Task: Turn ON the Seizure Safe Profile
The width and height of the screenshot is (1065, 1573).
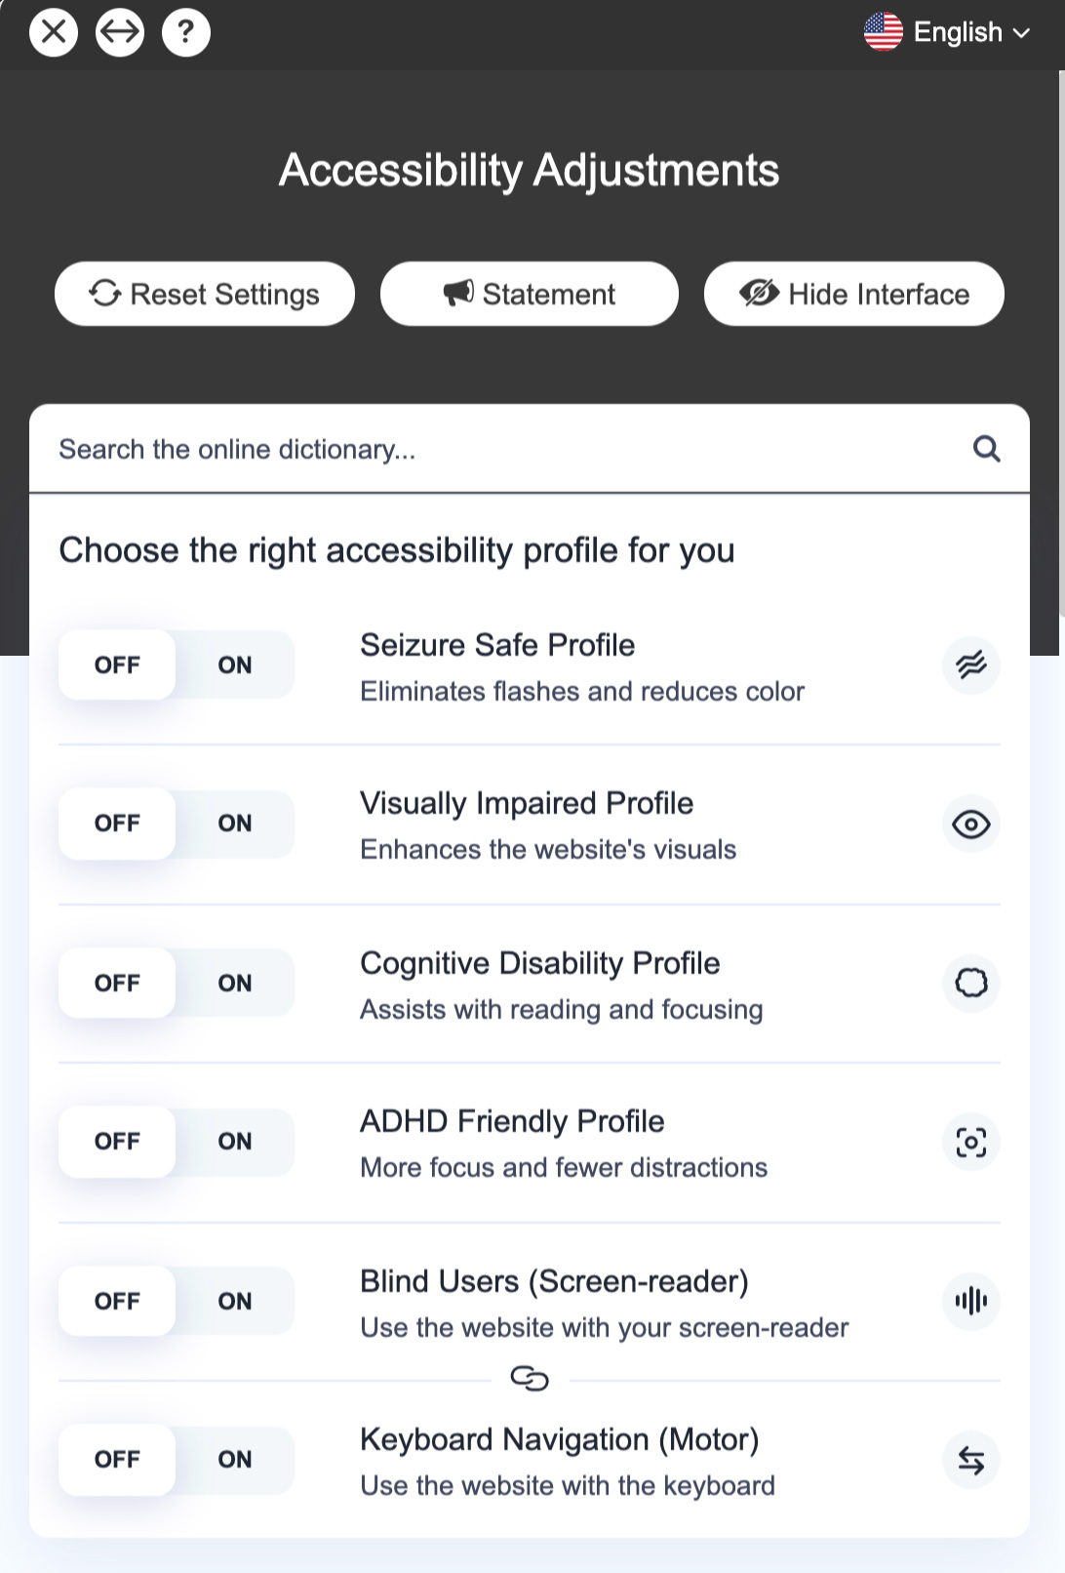Action: [235, 665]
